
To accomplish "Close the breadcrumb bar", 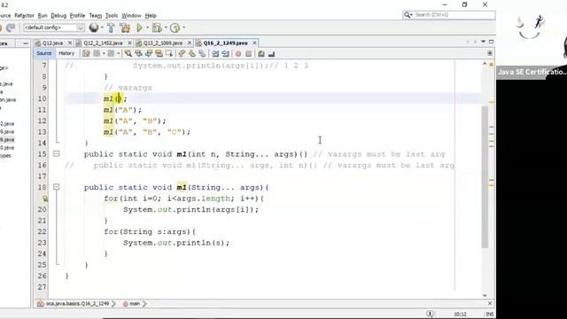I will tap(490, 303).
